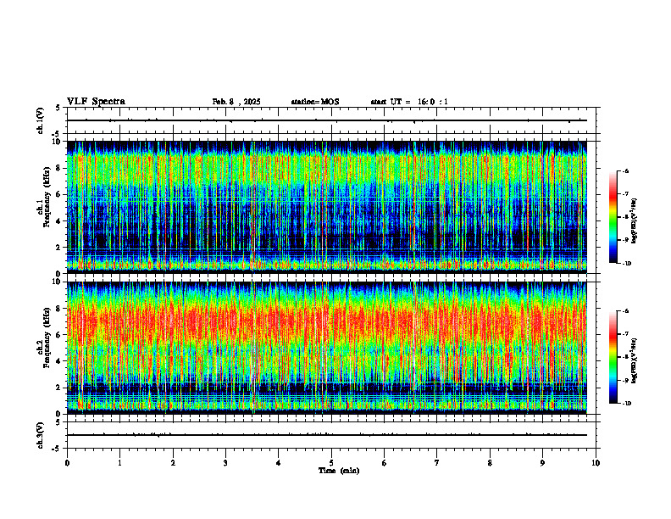Click ch.1 colorbar log(PSD) label
This screenshot has height=519, width=671.
pos(635,221)
